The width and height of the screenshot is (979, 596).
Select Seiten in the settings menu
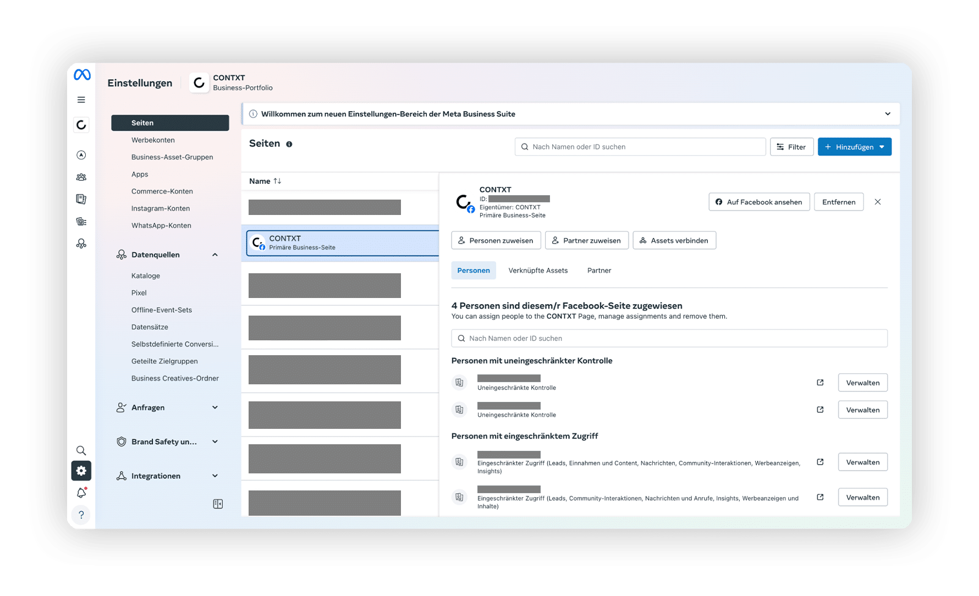170,123
